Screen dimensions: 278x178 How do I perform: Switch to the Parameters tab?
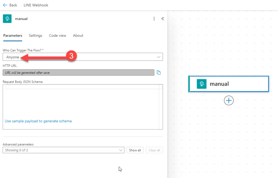(13, 35)
